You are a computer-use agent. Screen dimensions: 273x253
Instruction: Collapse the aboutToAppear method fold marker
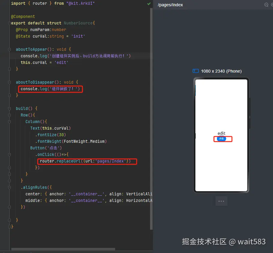(x=9, y=50)
